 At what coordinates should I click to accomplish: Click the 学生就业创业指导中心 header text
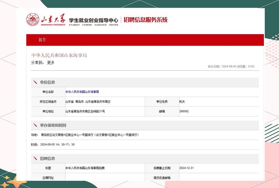tap(94, 20)
